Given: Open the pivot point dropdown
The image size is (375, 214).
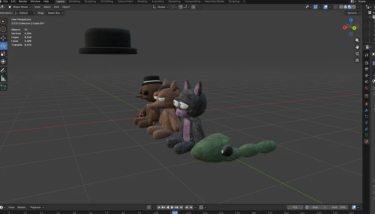Looking at the screenshot, I should pos(174,7).
